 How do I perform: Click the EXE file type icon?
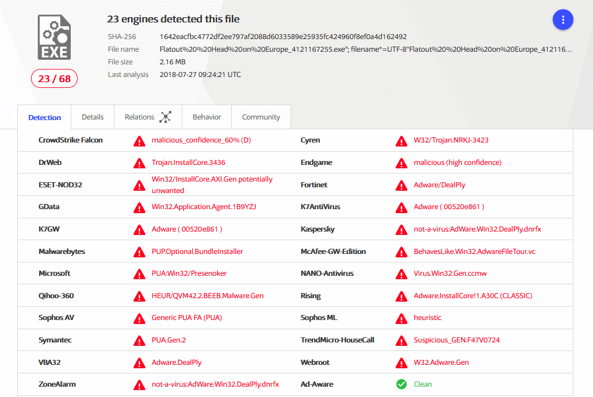(54, 37)
